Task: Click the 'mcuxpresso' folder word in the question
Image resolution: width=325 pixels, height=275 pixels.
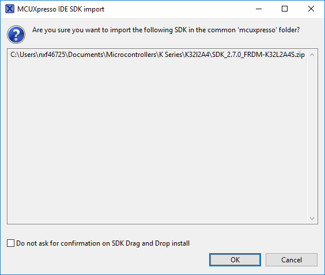Action: click(x=258, y=30)
